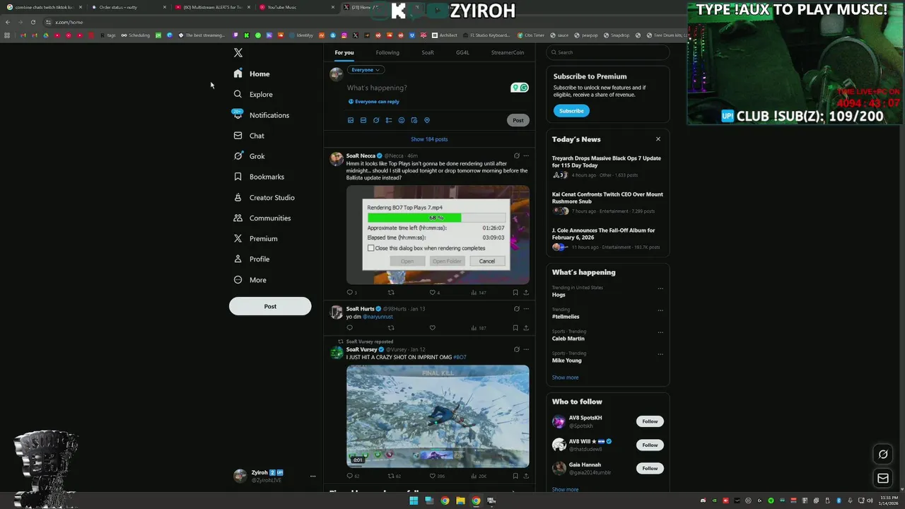Open the #BO7 hashtag link
905x509 pixels.
pos(460,358)
